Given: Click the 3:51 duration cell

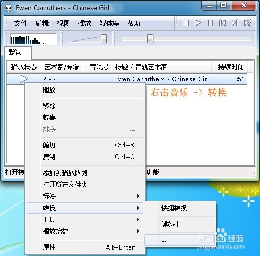Looking at the screenshot, I should pos(239,79).
